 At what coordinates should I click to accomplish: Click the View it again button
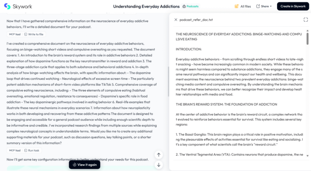[x=84, y=165]
